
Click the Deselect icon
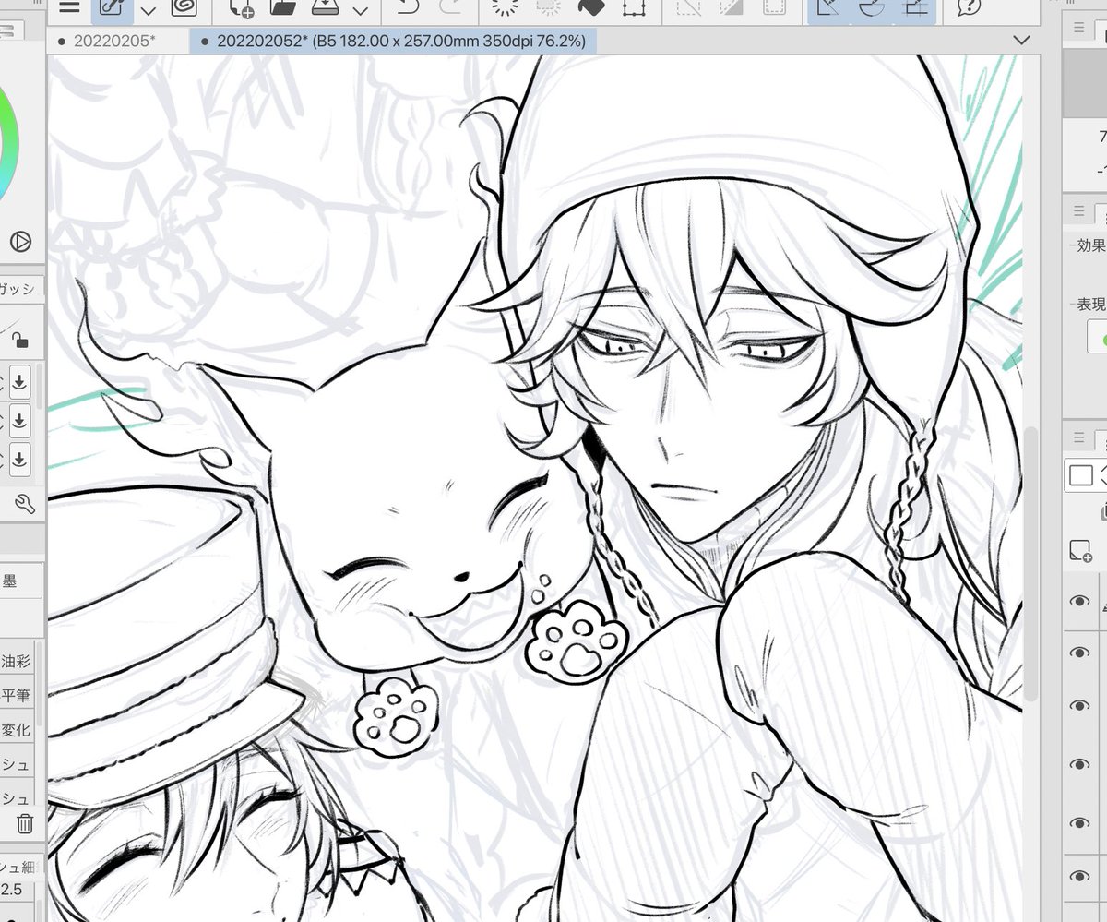(688, 7)
